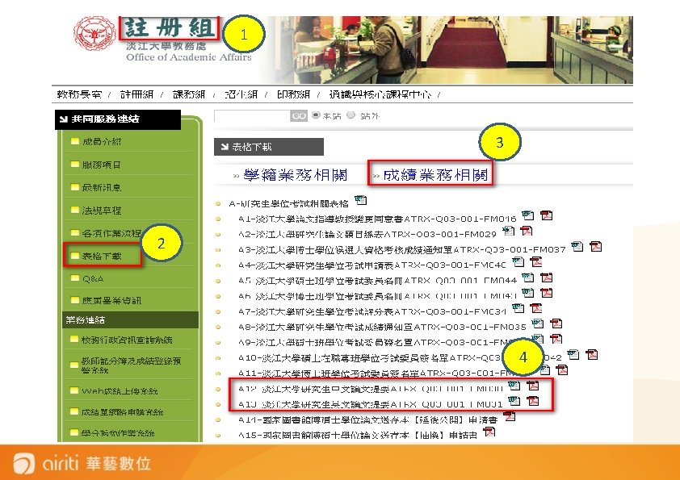Get the Word document for form A6
The image size is (680, 480).
point(527,293)
